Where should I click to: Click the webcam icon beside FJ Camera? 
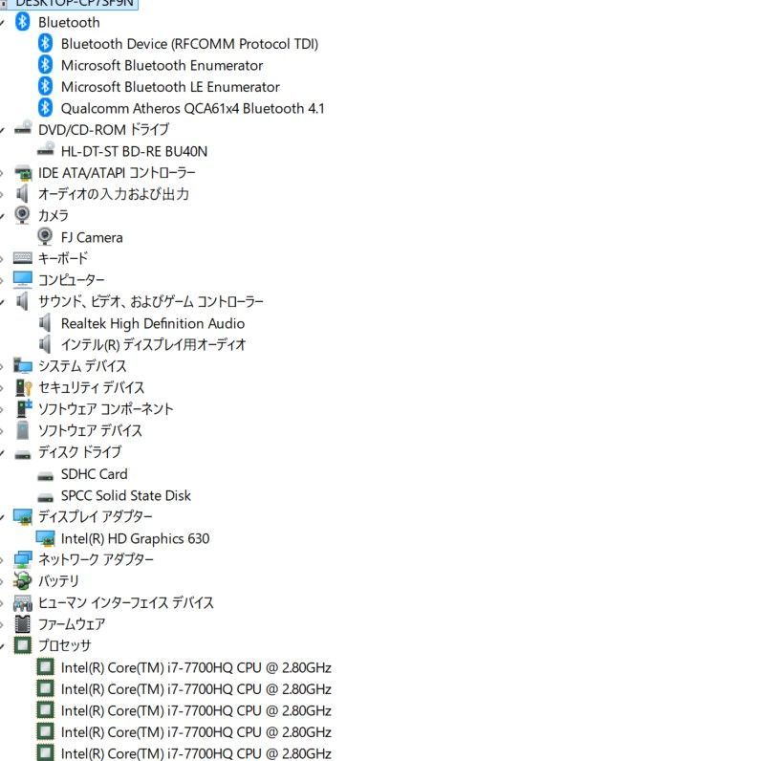point(45,236)
